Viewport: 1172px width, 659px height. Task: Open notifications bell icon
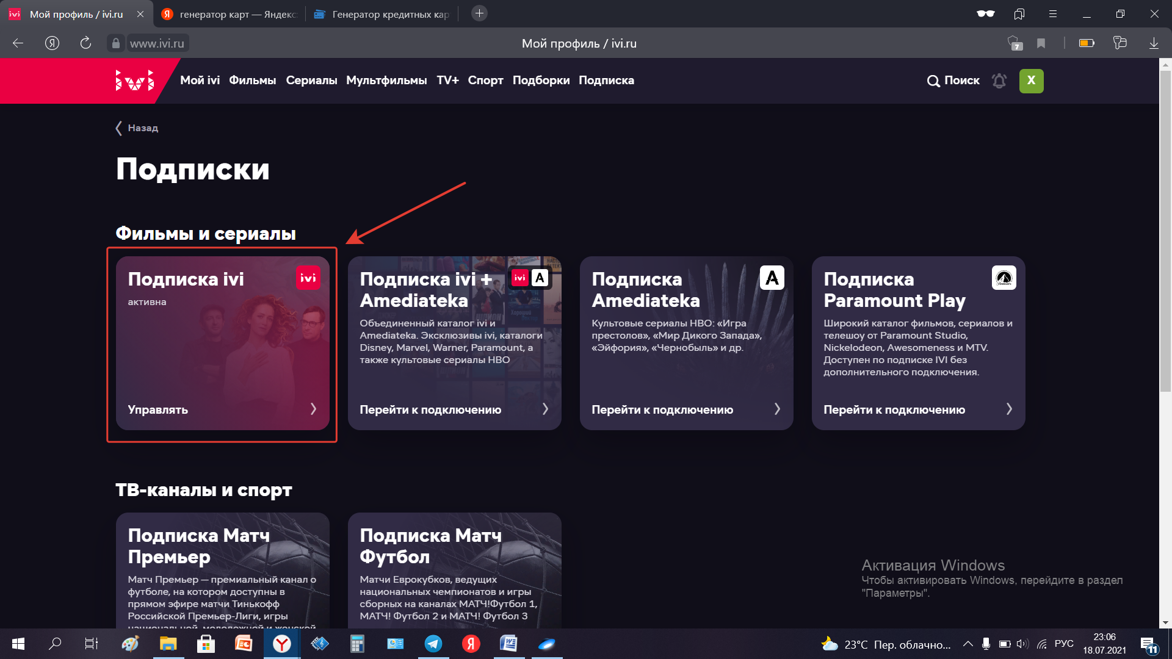pyautogui.click(x=999, y=81)
